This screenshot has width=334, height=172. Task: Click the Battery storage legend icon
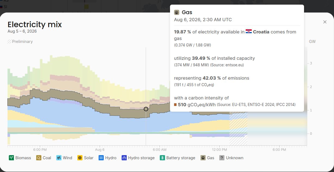point(162,158)
